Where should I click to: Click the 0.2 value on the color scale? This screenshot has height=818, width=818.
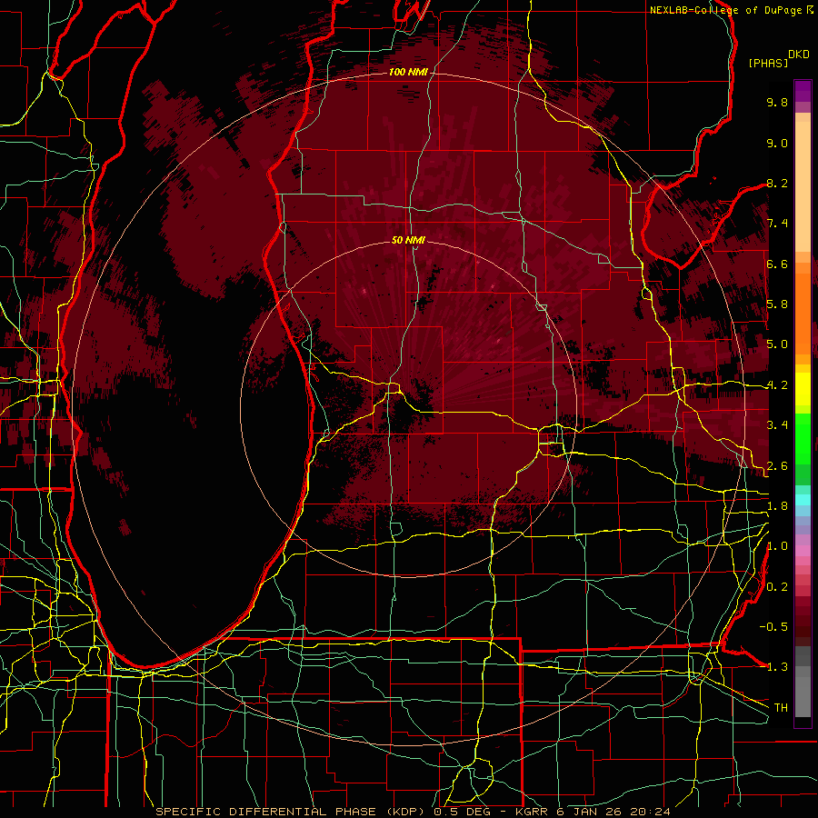[x=777, y=587]
